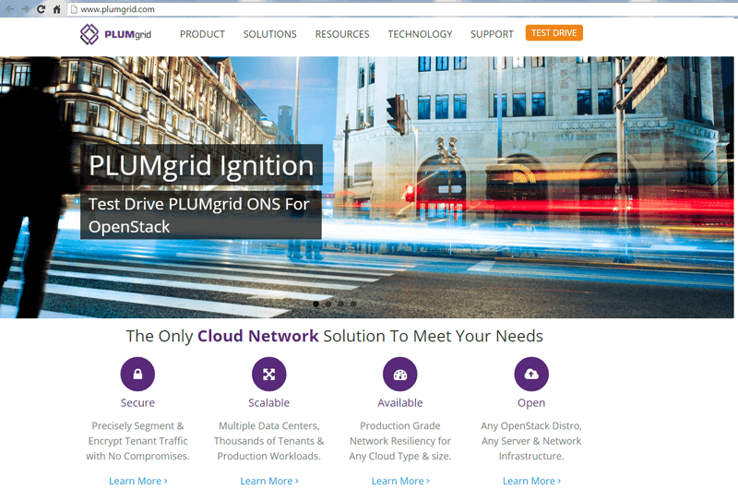Open the SOLUTIONS menu
This screenshot has height=501, width=738.
coord(269,34)
